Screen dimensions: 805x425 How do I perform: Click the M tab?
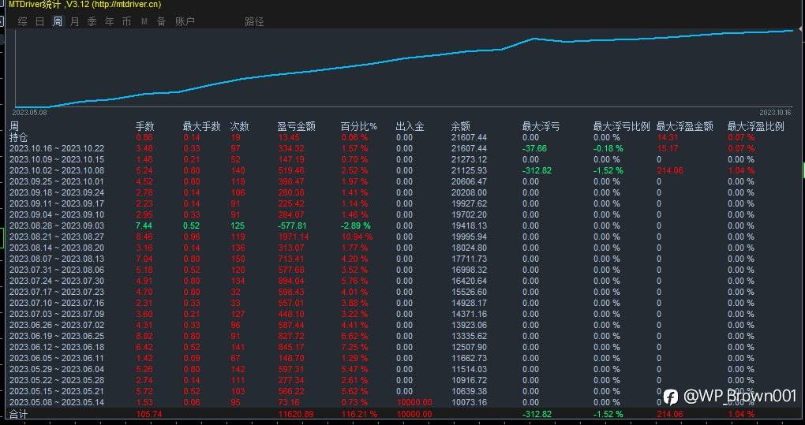click(x=144, y=21)
